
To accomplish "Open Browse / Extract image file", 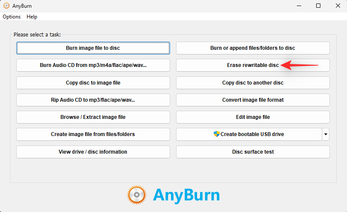I will point(93,117).
